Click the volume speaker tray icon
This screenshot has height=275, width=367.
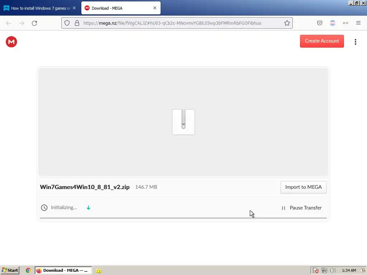pos(333,271)
